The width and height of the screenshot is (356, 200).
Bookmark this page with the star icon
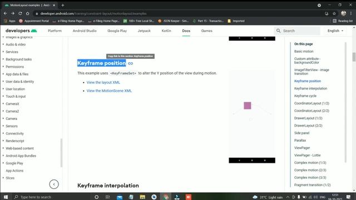(x=334, y=13)
